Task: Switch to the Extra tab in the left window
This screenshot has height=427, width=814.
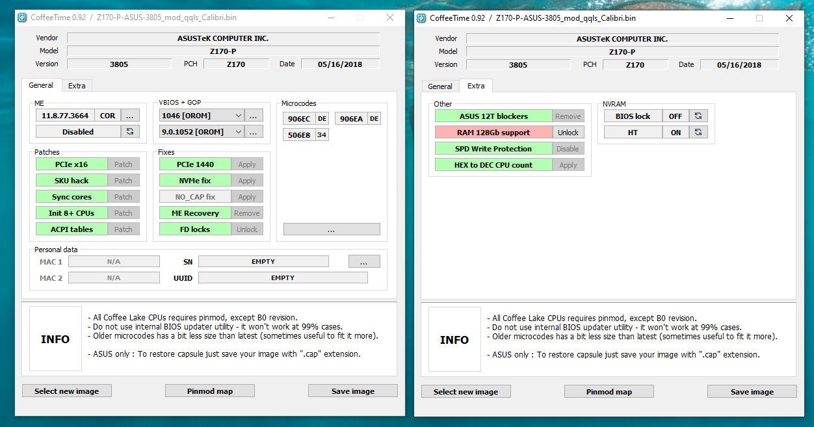Action: coord(77,86)
